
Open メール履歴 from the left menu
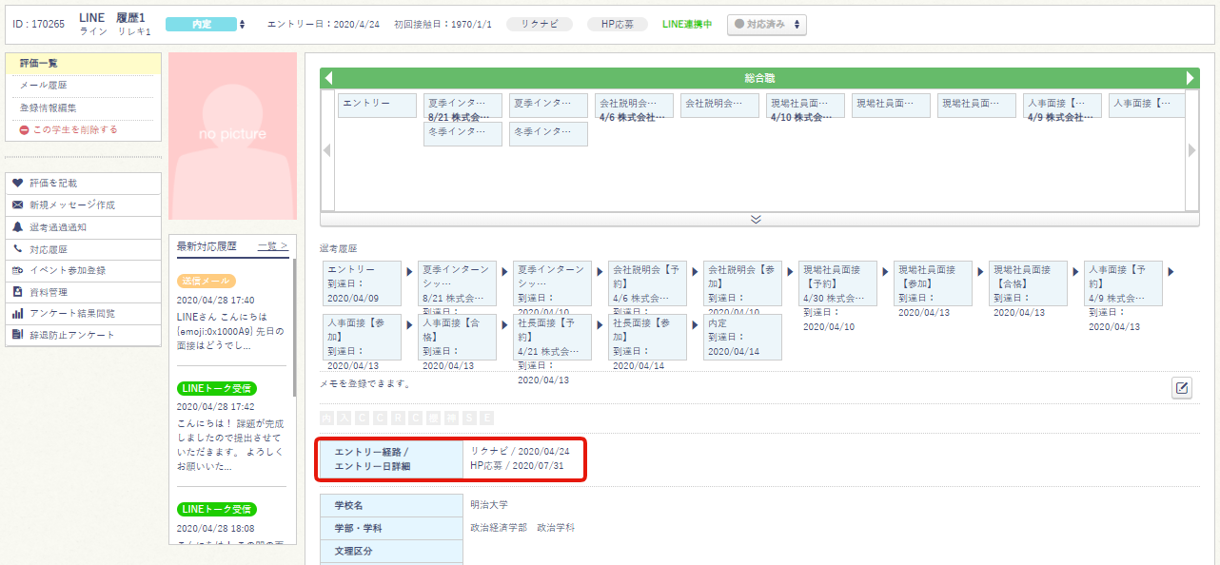pos(43,86)
